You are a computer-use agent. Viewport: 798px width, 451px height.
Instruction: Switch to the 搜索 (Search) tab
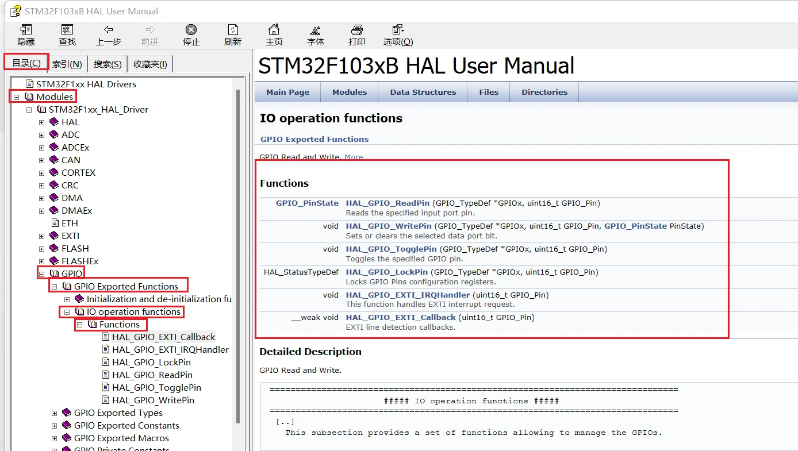108,64
